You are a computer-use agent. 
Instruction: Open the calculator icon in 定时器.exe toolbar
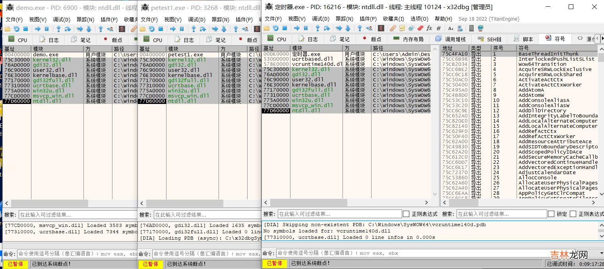(472, 28)
